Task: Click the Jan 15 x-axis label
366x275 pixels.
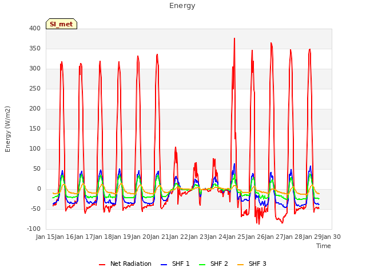Action: [45, 237]
